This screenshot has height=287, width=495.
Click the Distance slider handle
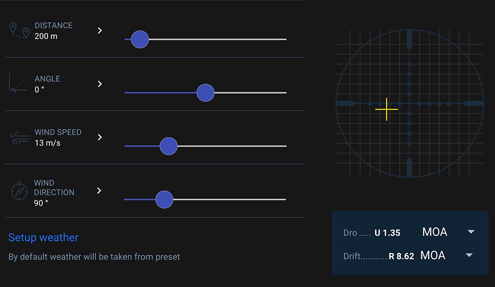pos(140,39)
